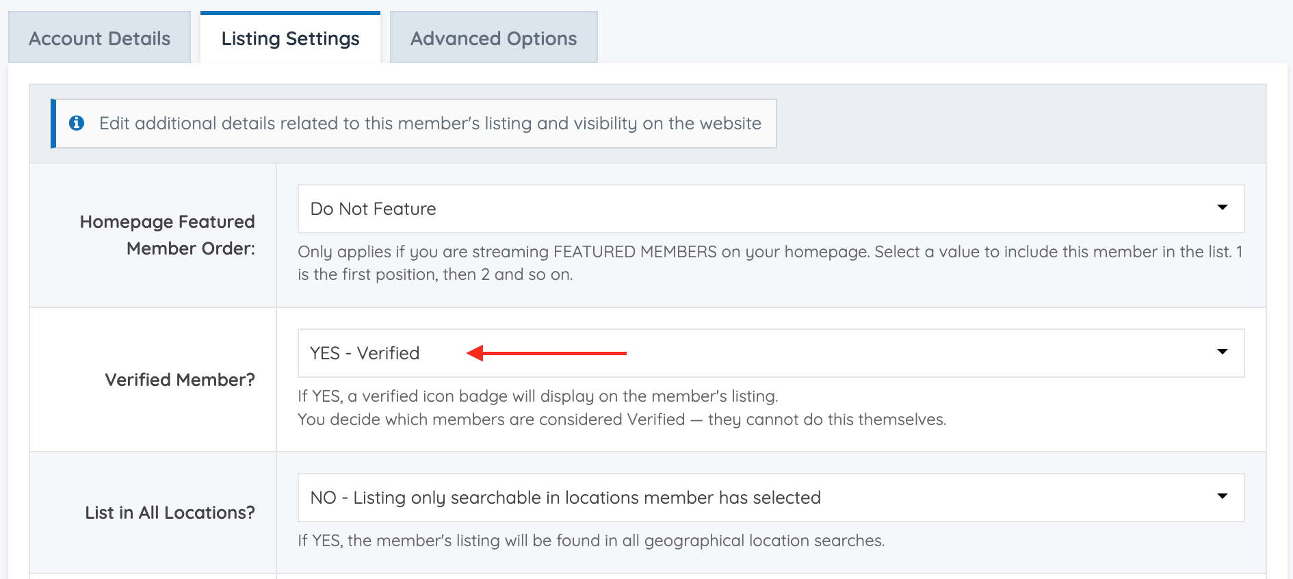The height and width of the screenshot is (579, 1293).
Task: Select the Listing Settings tab
Action: point(290,38)
